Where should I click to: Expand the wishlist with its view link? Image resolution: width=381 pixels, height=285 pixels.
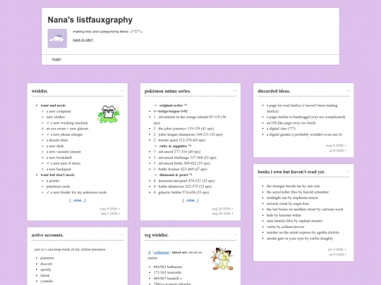(x=78, y=201)
